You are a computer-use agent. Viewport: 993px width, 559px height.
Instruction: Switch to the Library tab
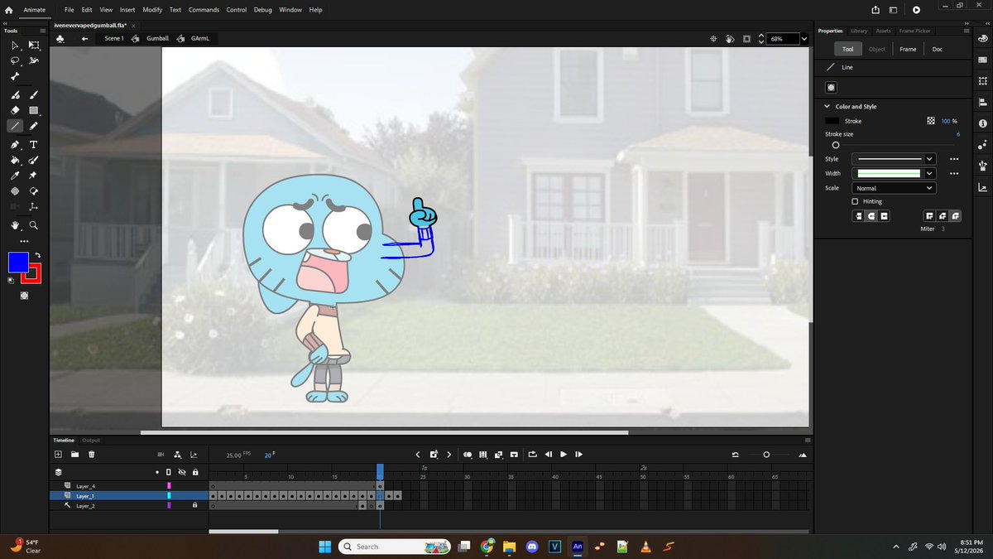click(859, 31)
